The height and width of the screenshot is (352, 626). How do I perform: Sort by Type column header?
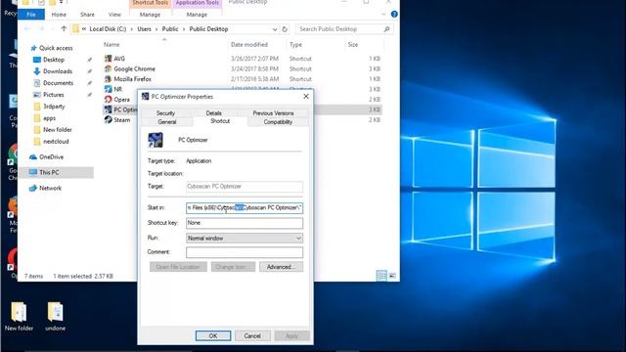tap(295, 45)
